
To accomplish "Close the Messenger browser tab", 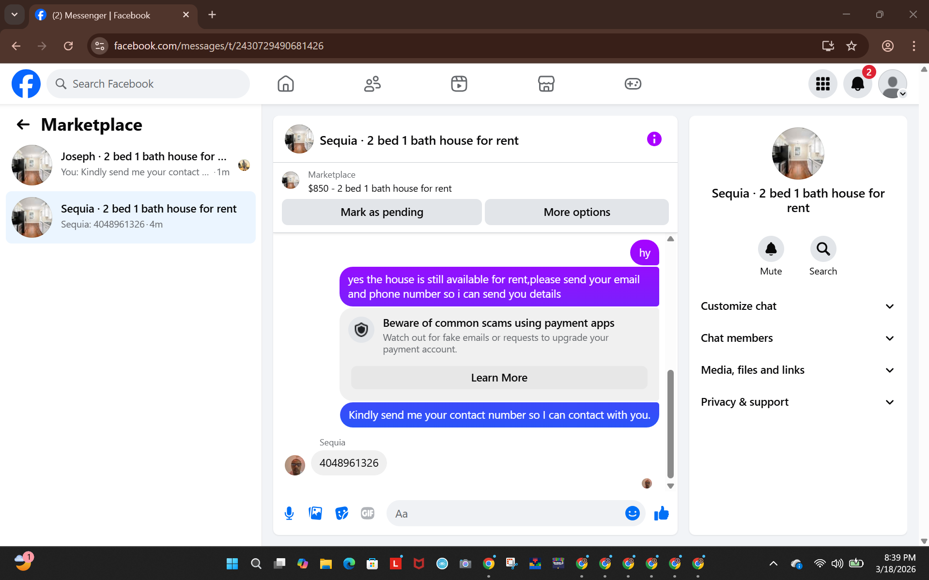I will click(x=186, y=15).
